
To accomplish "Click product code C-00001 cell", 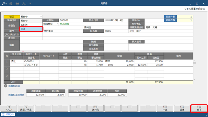I will [31, 61].
